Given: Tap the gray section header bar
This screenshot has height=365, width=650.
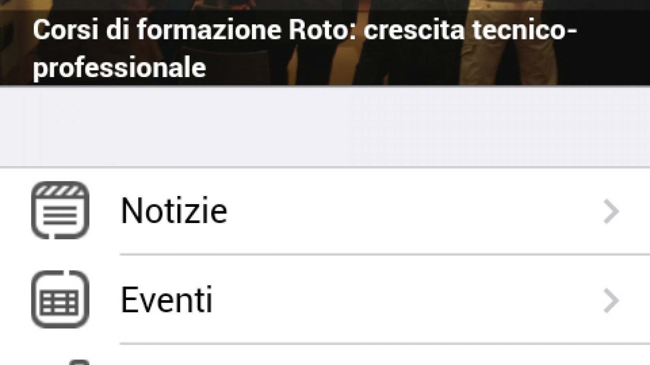Looking at the screenshot, I should tap(325, 127).
